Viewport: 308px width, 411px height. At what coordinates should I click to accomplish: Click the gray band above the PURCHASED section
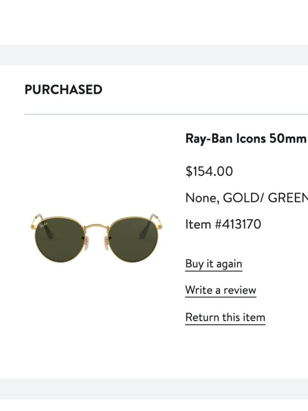(154, 55)
